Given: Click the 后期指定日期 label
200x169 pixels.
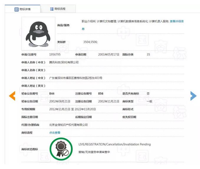Looking at the screenshot, I should tap(83, 117).
